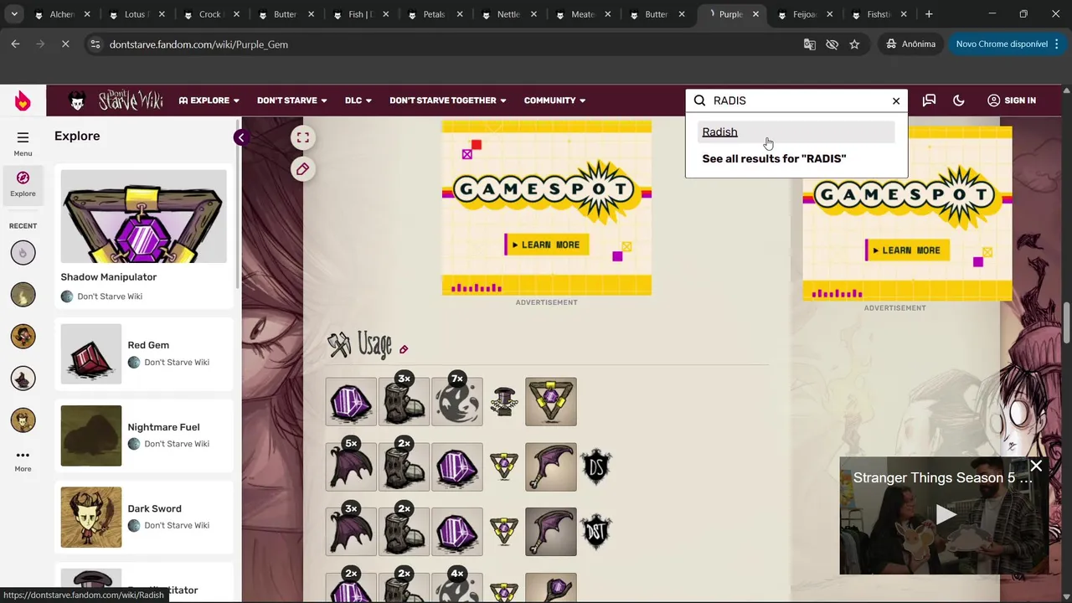Expand DON'T STARVE TOGETHER dropdown

pyautogui.click(x=447, y=100)
